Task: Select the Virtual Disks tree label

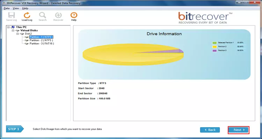Action: click(29, 31)
